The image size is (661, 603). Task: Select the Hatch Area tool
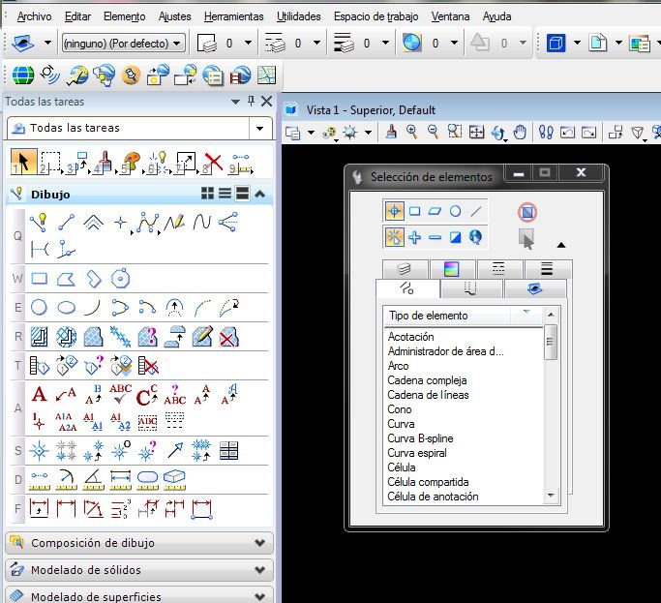tap(40, 338)
